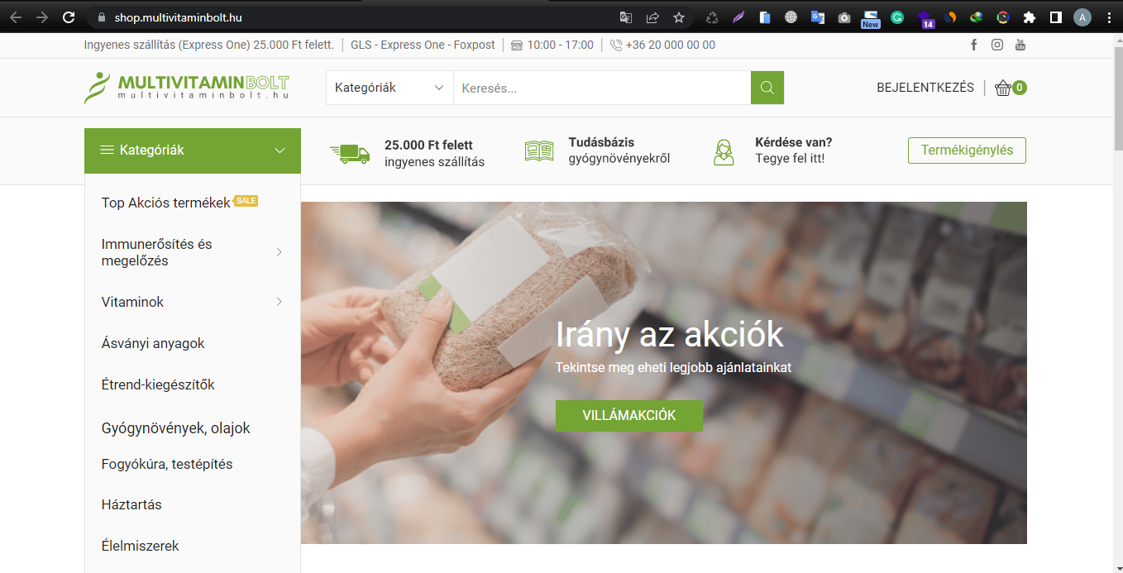Visit the Facebook page icon
The image size is (1123, 573).
pos(974,45)
